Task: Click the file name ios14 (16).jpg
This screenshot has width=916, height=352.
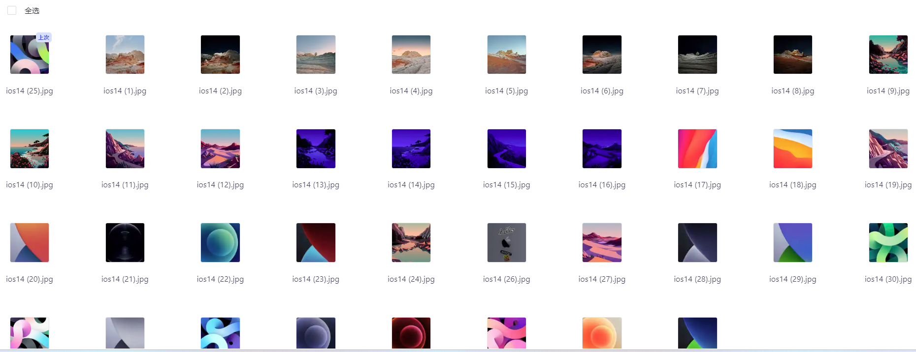Action: point(602,185)
